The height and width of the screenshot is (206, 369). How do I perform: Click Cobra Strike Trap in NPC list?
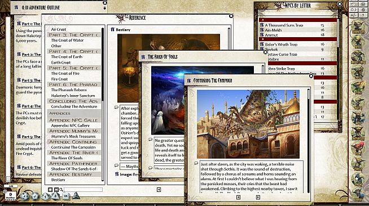[281, 69]
